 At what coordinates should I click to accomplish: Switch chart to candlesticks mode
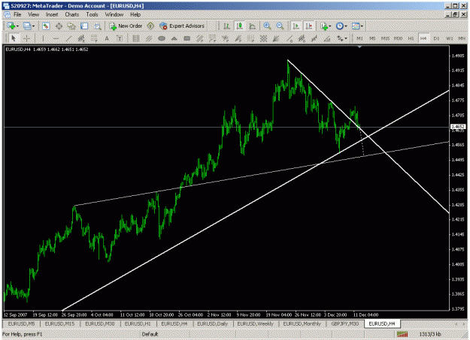(x=239, y=26)
